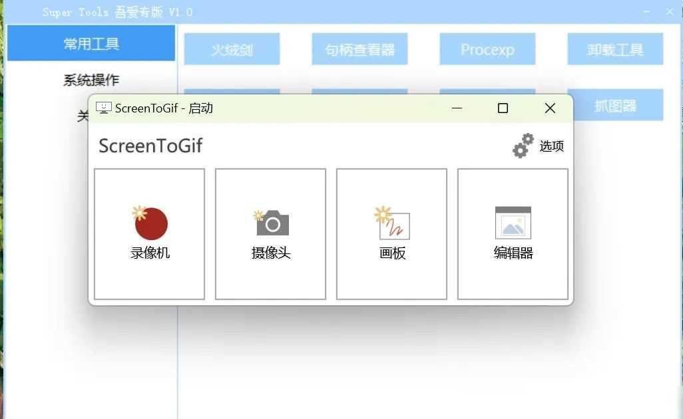
Task: Maximize the ScreenToGif window
Action: (503, 108)
